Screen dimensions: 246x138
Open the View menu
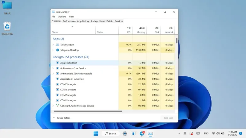(71, 17)
